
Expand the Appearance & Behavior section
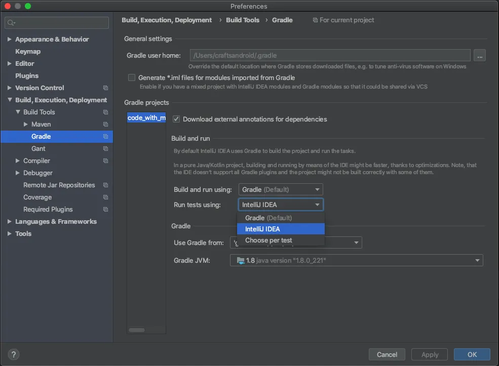click(10, 39)
